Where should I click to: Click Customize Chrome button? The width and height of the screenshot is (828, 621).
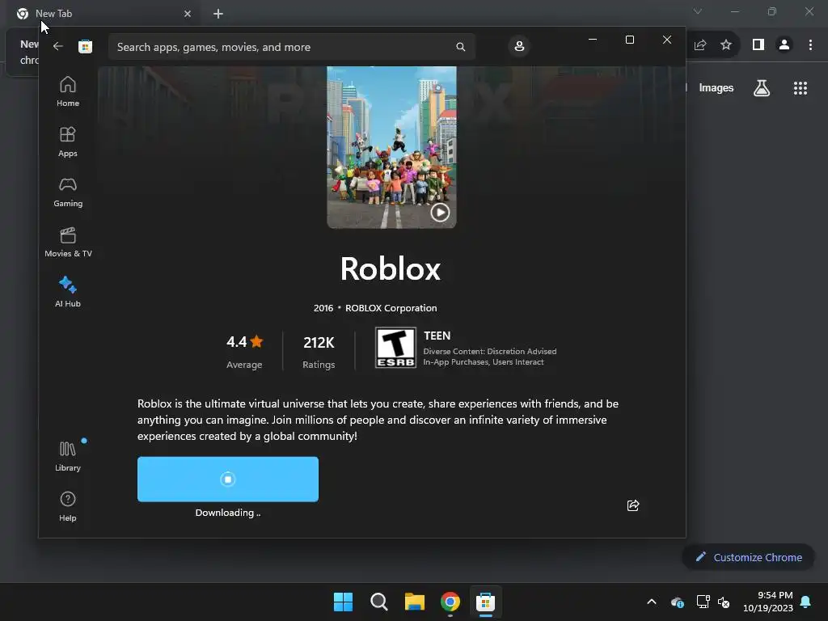tap(748, 557)
